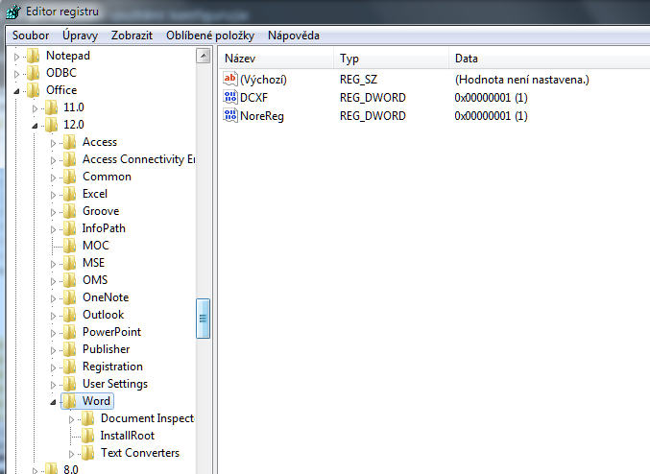
Task: Select the DCXF value name
Action: (254, 98)
